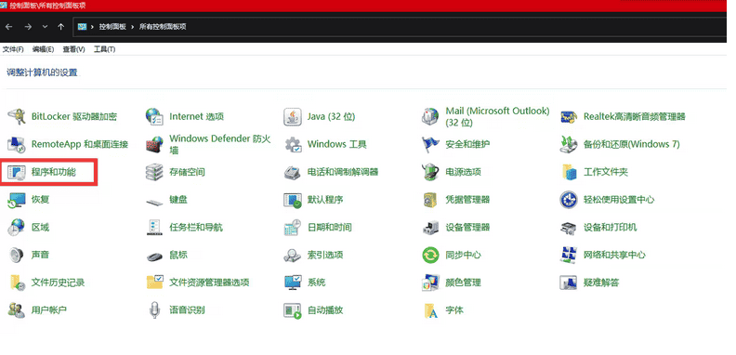Open the Storage Spaces drive stack icon
736x355 pixels.
154,172
